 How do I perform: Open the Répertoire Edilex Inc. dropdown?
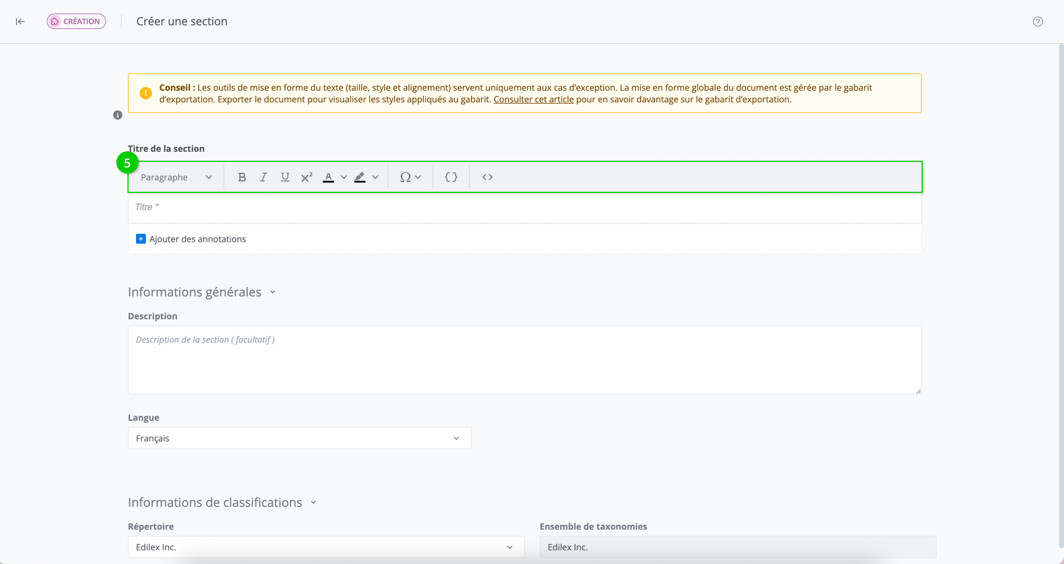pos(326,547)
